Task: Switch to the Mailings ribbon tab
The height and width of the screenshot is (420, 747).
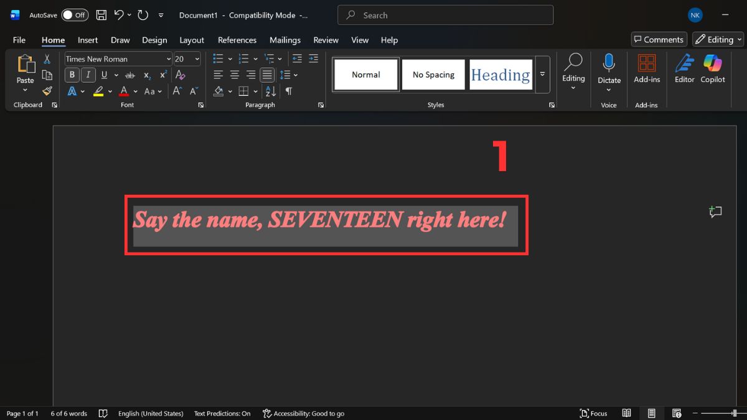Action: click(285, 40)
